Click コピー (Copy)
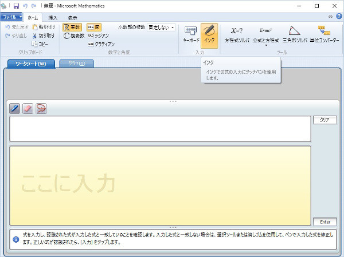 [40, 44]
